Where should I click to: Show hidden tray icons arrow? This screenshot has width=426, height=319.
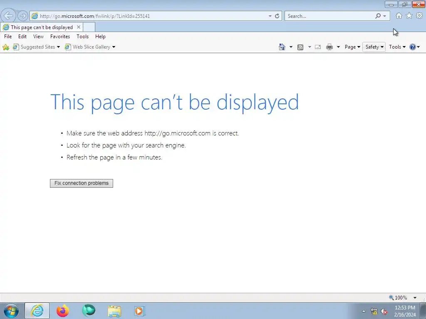tap(364, 311)
